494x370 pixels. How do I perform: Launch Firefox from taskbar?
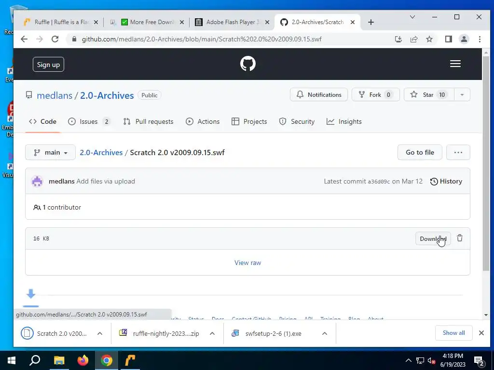point(83,360)
